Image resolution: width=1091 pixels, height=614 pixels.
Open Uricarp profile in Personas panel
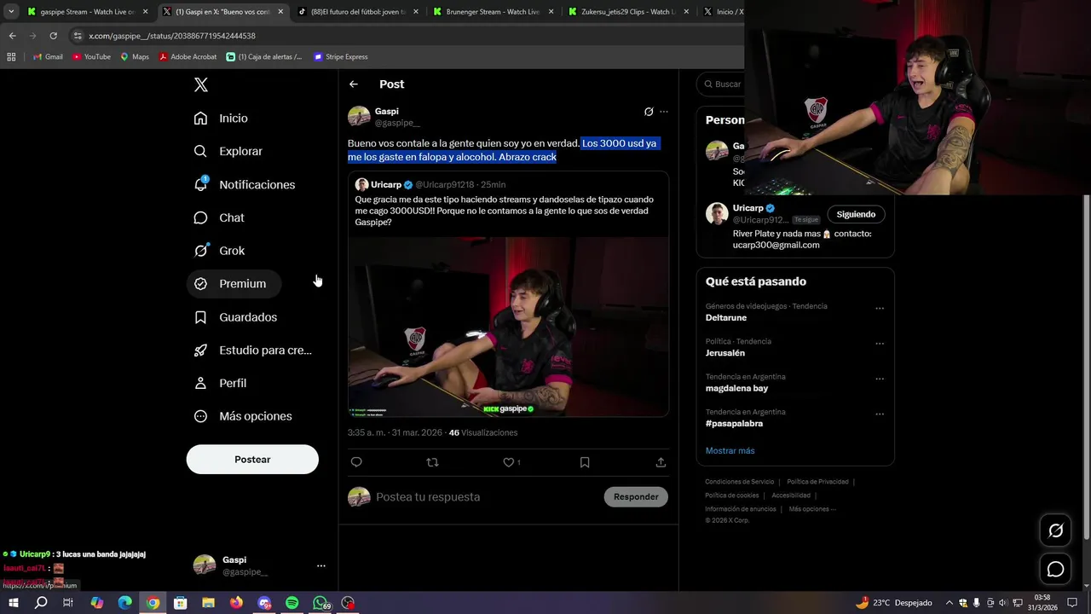click(748, 208)
